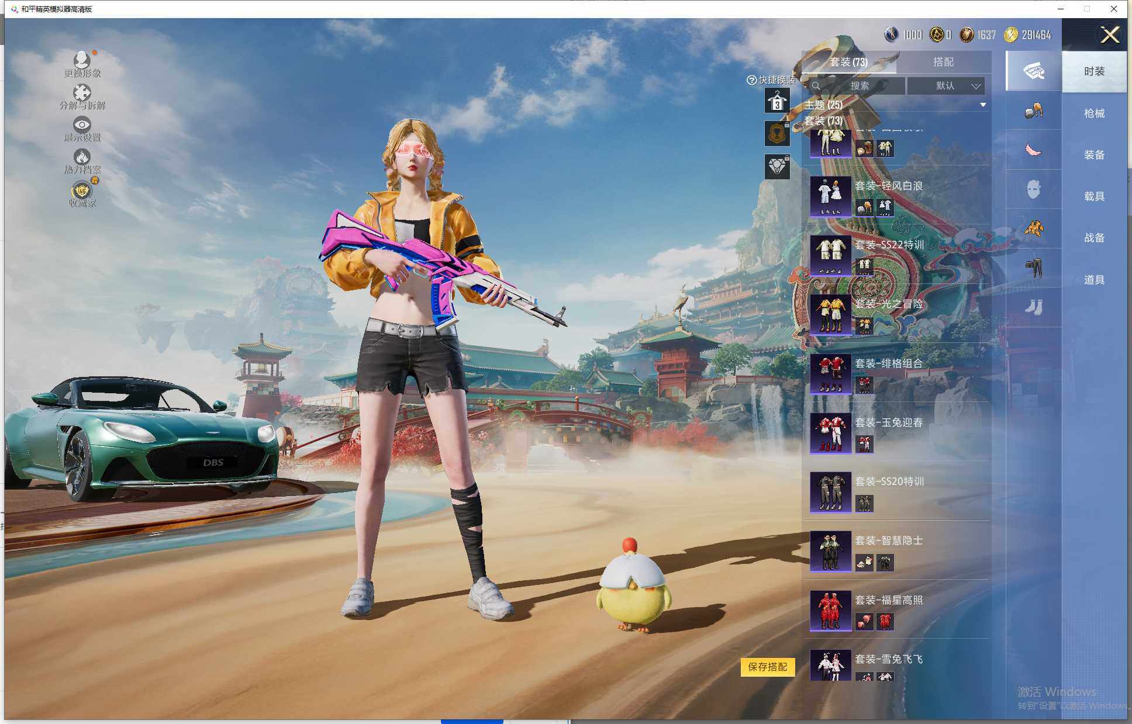Select the face mask category icon
The width and height of the screenshot is (1132, 724).
pyautogui.click(x=1033, y=189)
